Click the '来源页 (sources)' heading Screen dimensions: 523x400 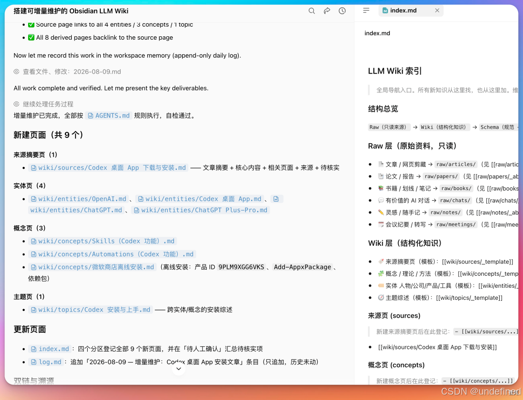(x=394, y=316)
